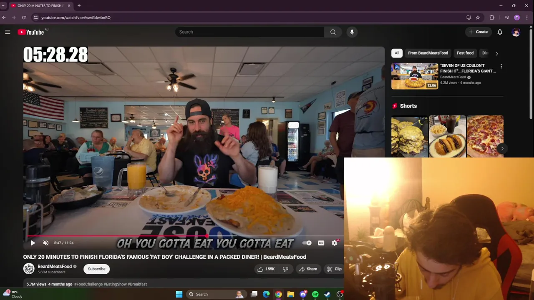The width and height of the screenshot is (534, 300).
Task: Select the 'From BeardMeatsFood' chip
Action: click(428, 53)
